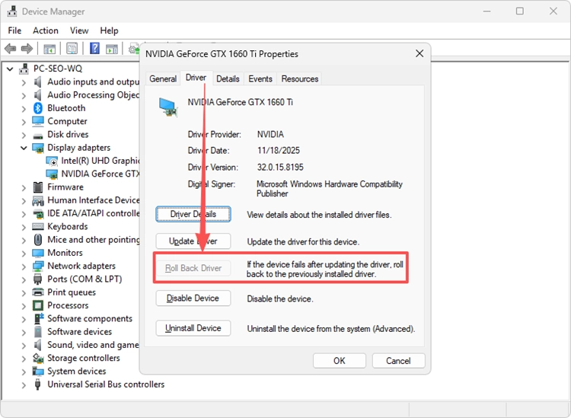Screen dimensions: 571x418
Task: Expand the Keyboards node chevron
Action: point(24,227)
